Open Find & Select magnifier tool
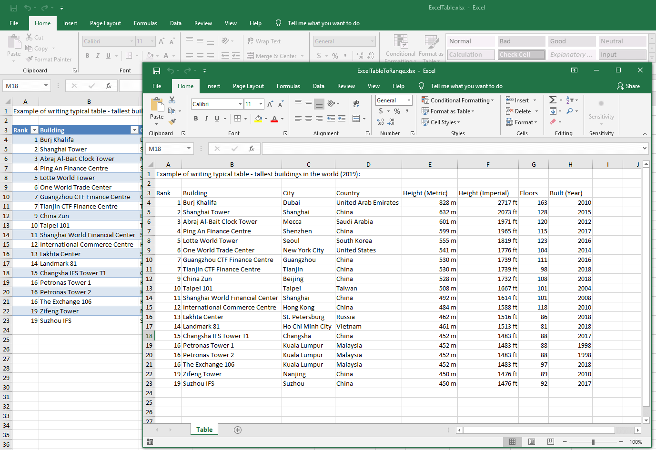656x450 pixels. click(x=570, y=111)
